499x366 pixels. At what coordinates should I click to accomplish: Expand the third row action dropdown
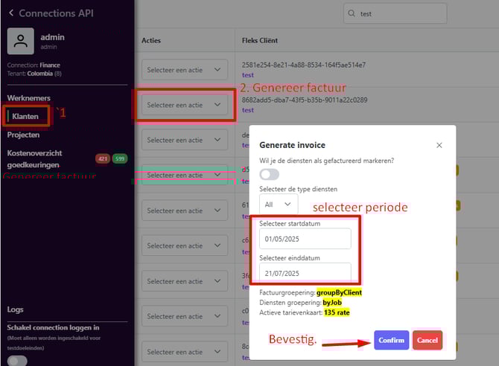(183, 140)
